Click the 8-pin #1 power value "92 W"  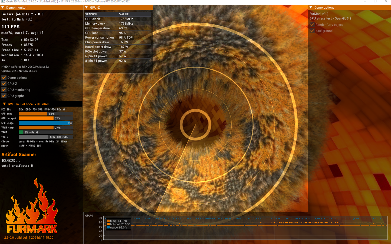pos(123,61)
